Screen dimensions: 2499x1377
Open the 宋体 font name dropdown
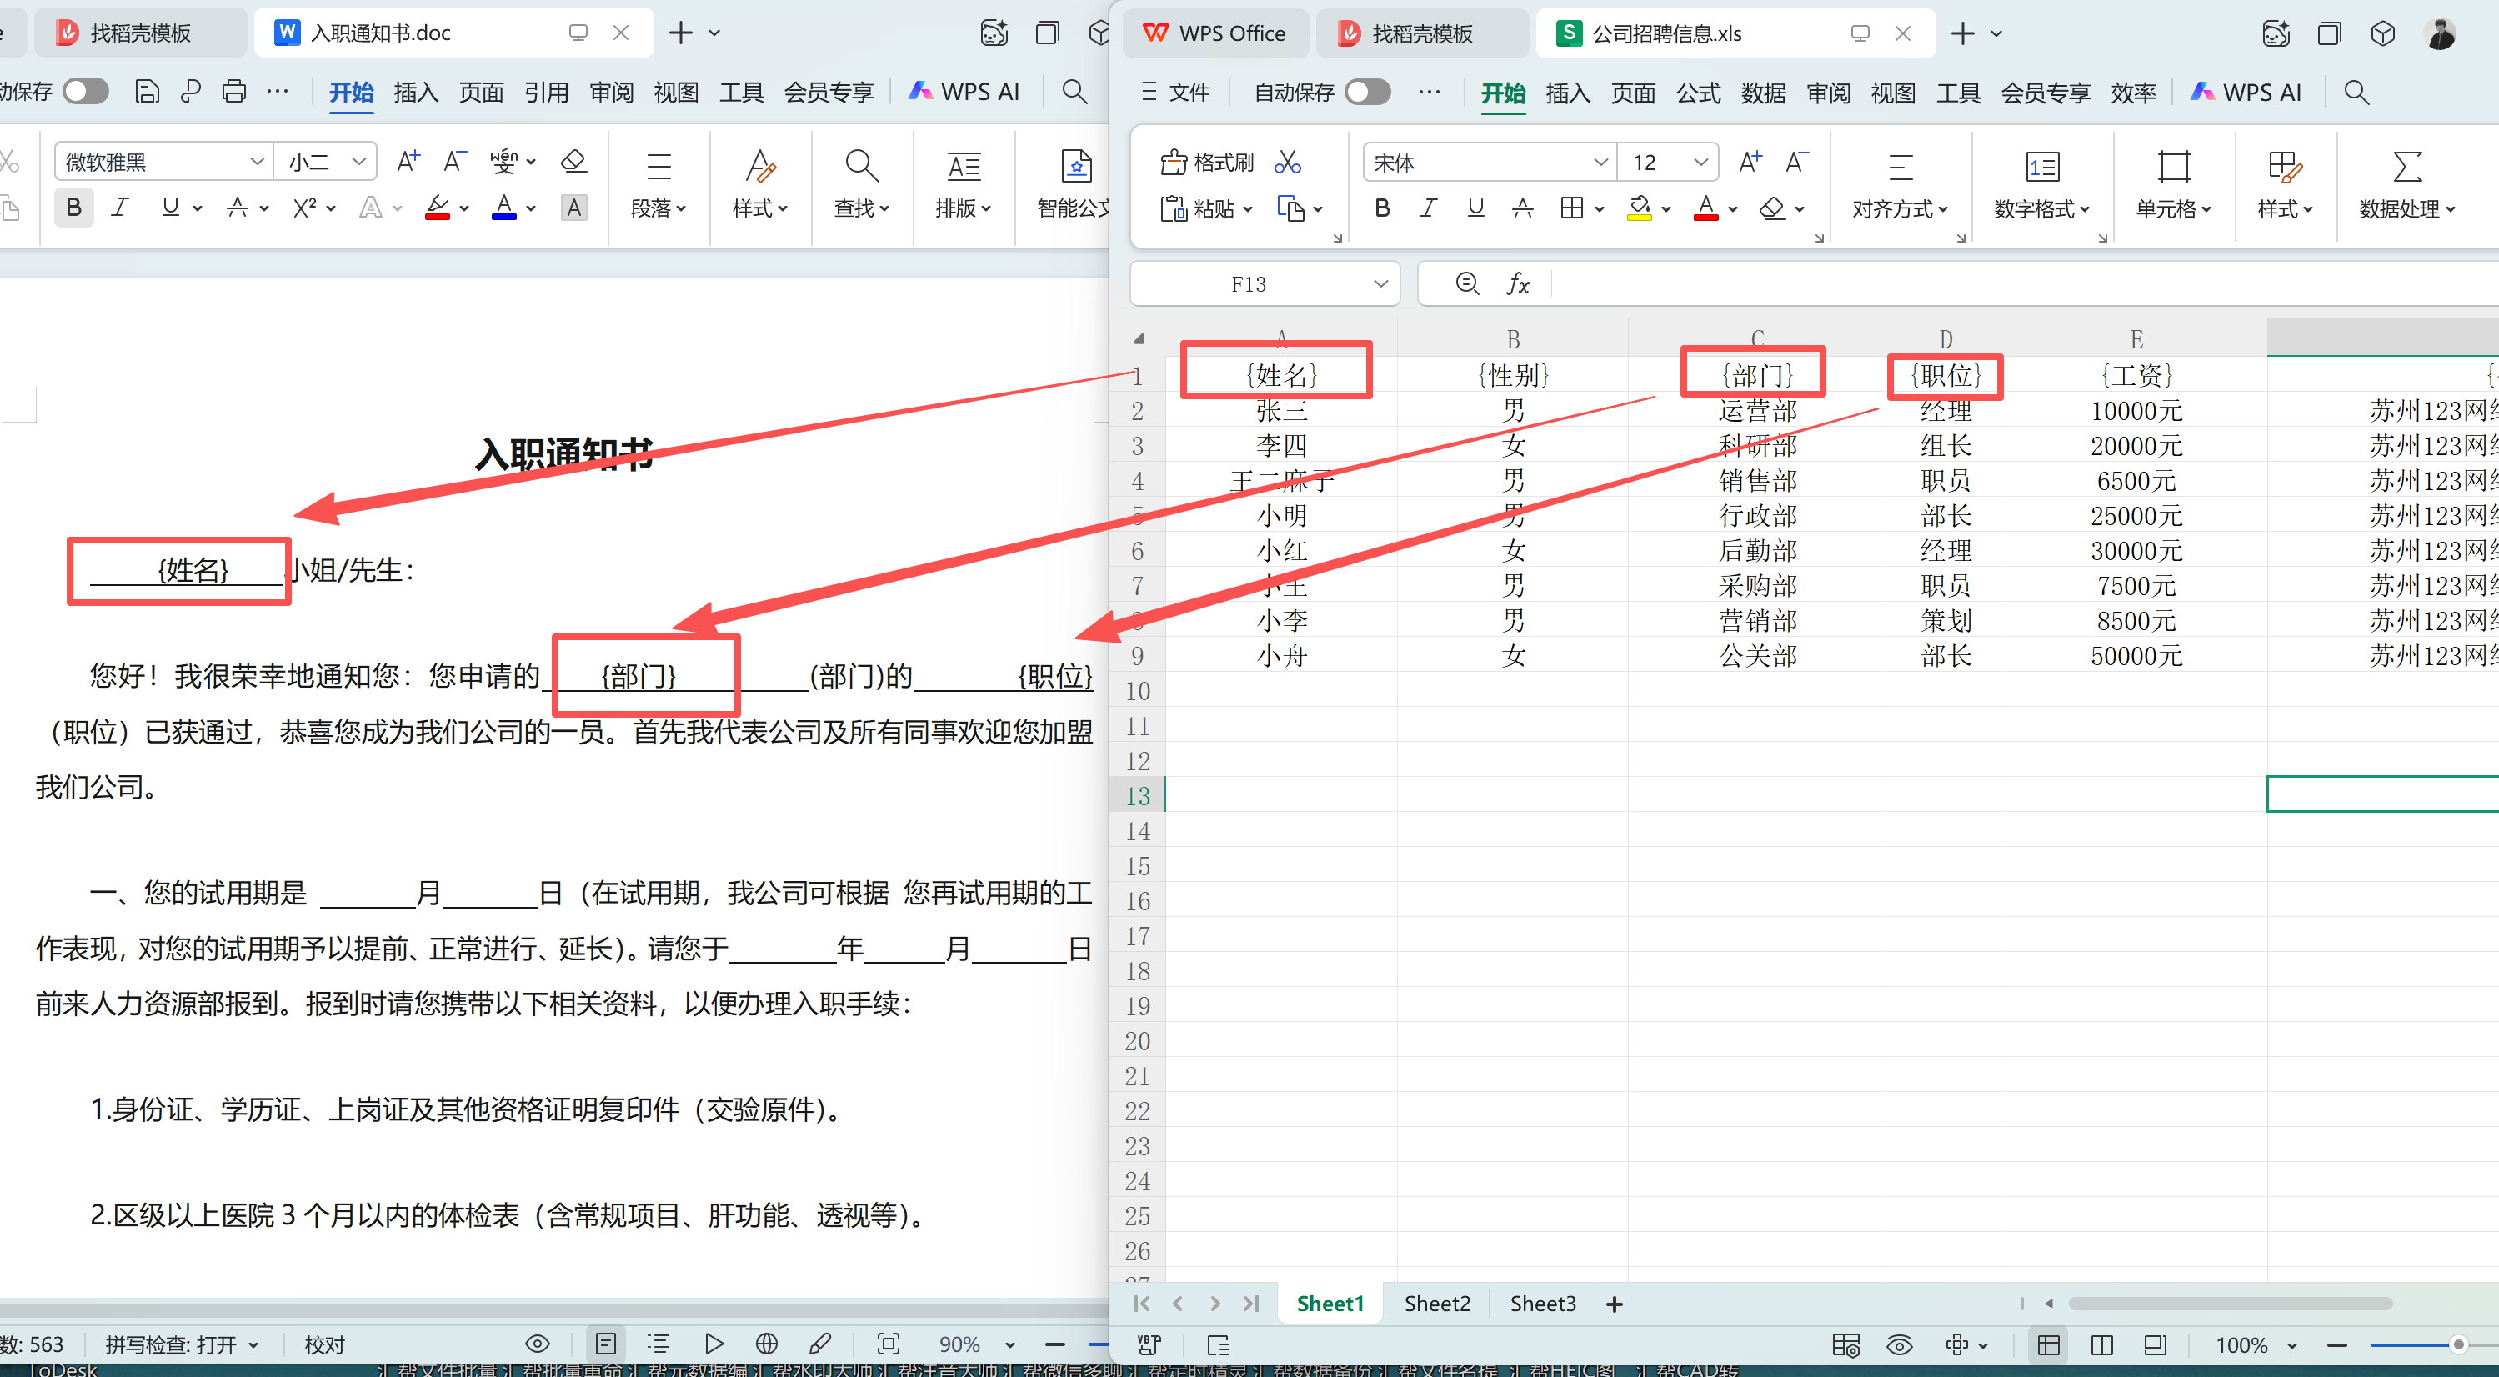pyautogui.click(x=1600, y=162)
